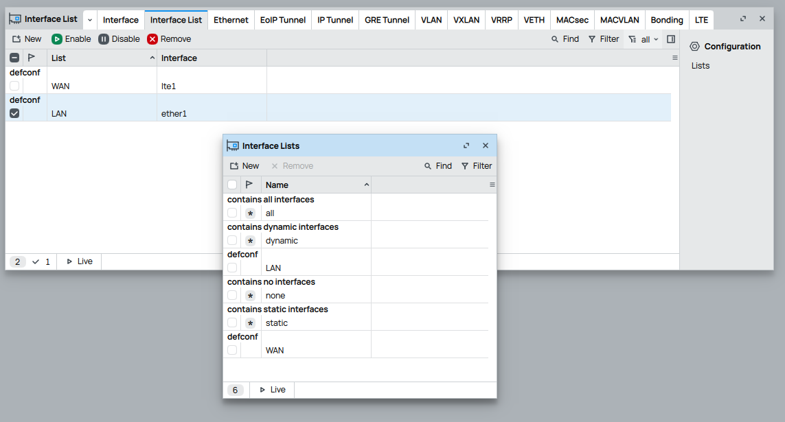Viewport: 785px width, 422px height.
Task: Open the column menu icon in Interface Lists dialog
Action: pyautogui.click(x=492, y=185)
